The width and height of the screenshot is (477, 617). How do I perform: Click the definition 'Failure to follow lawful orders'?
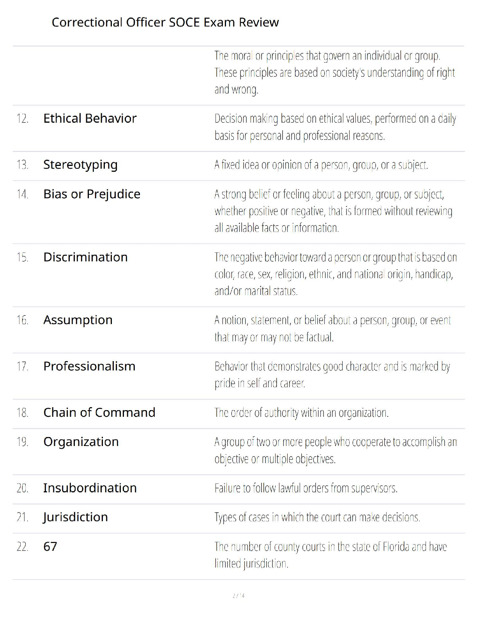[x=306, y=488]
